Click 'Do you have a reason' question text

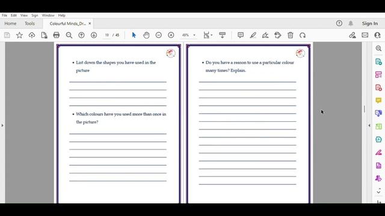pos(250,67)
